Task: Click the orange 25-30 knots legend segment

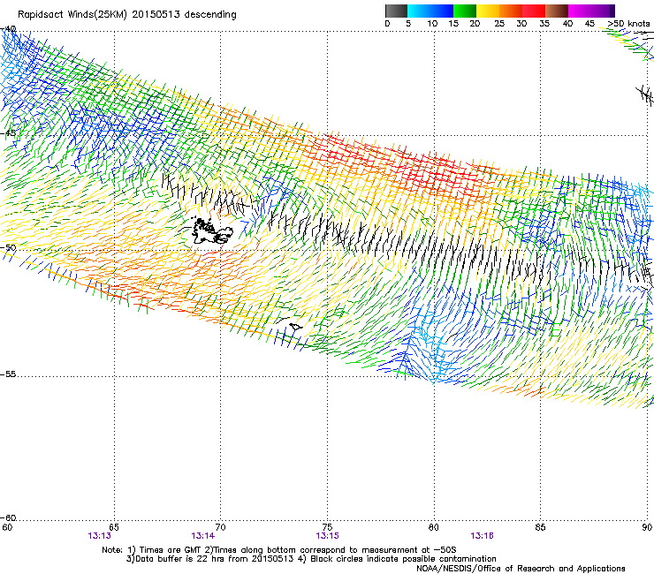Action: [511, 11]
